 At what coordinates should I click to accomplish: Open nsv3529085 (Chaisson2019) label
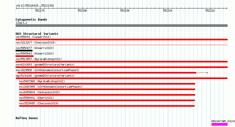tap(39, 103)
